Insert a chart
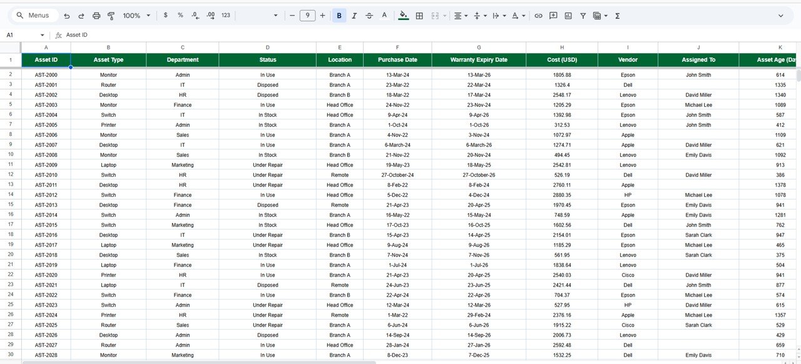This screenshot has height=364, width=801. coord(568,16)
